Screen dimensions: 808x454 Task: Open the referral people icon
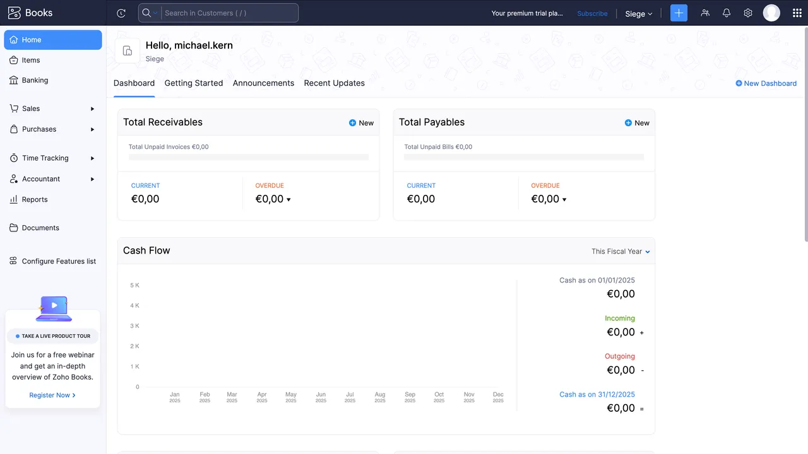(x=705, y=13)
